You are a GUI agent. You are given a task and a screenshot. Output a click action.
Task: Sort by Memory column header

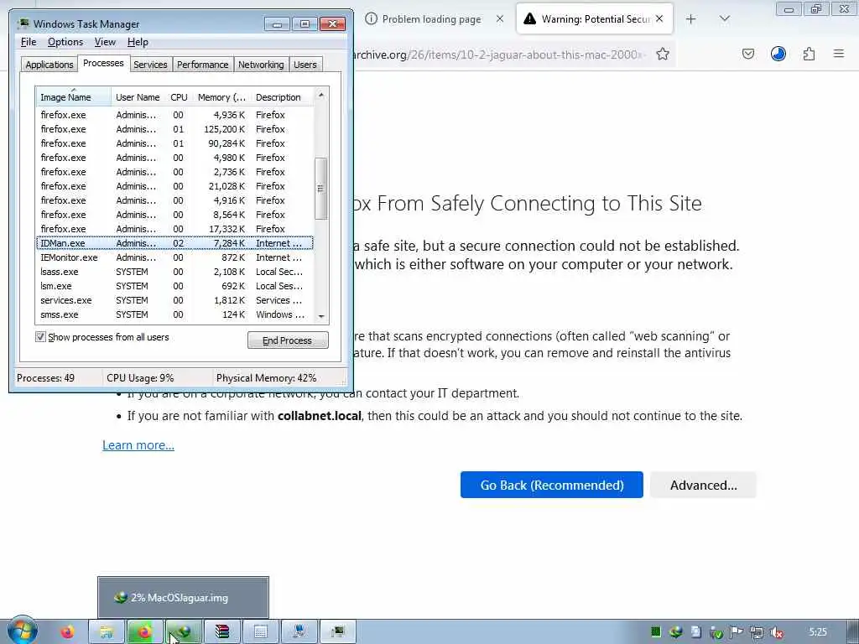tap(221, 97)
